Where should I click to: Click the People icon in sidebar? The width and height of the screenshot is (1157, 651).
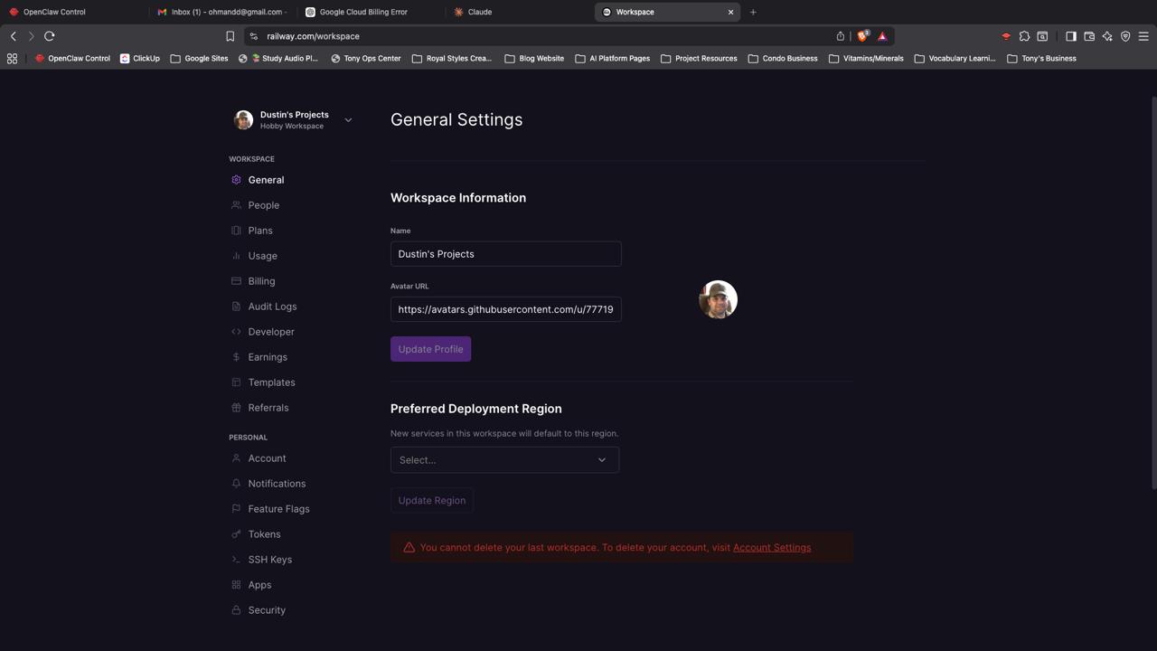click(236, 205)
